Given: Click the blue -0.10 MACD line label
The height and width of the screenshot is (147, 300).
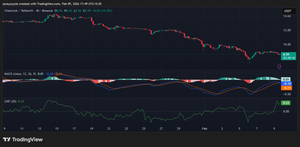Looking at the screenshot, I should pyautogui.click(x=286, y=84).
